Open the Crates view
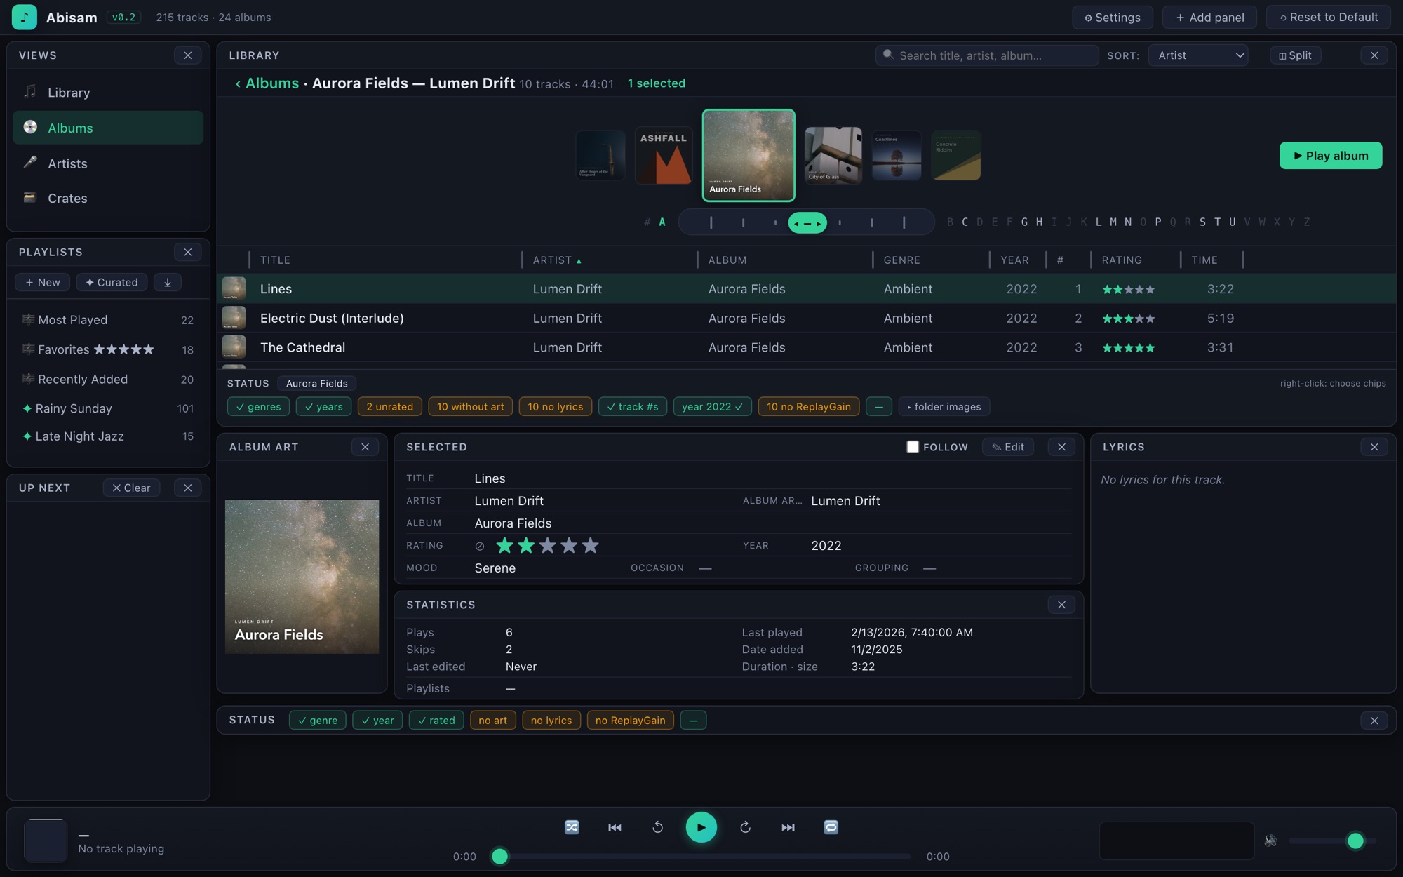The height and width of the screenshot is (877, 1403). pyautogui.click(x=108, y=199)
